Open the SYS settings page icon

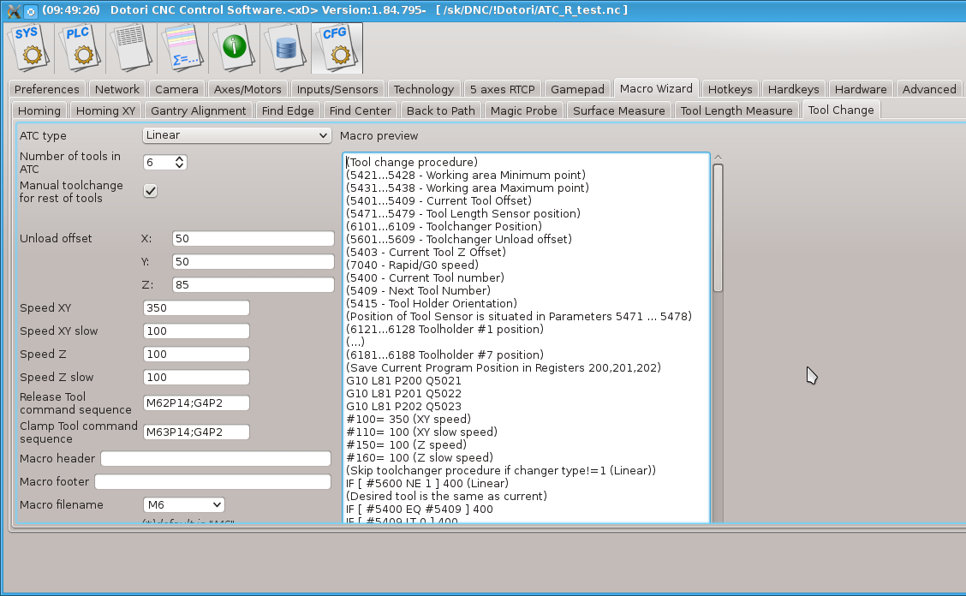coord(29,48)
